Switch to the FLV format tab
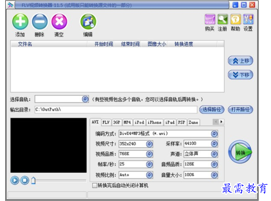271x201 pixels. point(106,122)
